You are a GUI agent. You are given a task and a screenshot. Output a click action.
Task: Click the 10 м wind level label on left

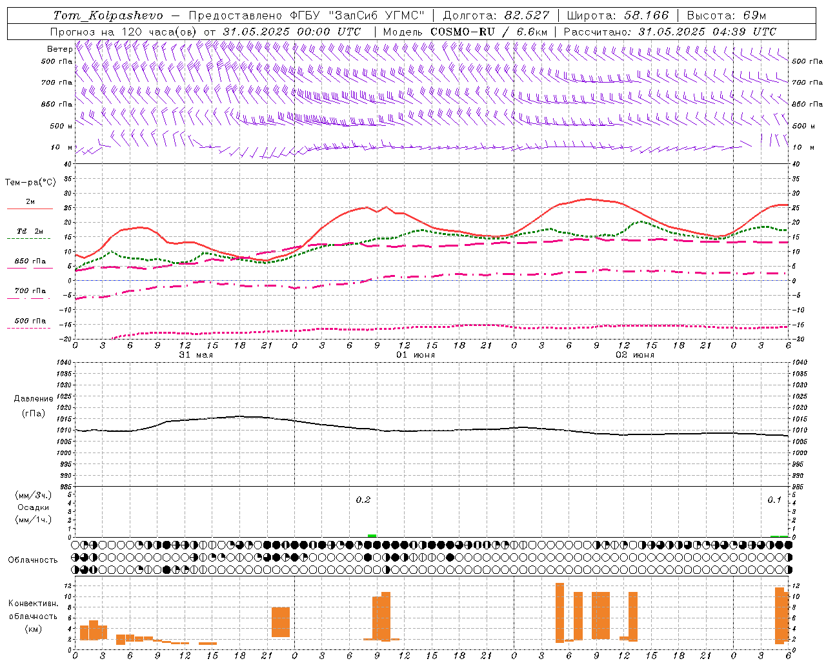(61, 148)
